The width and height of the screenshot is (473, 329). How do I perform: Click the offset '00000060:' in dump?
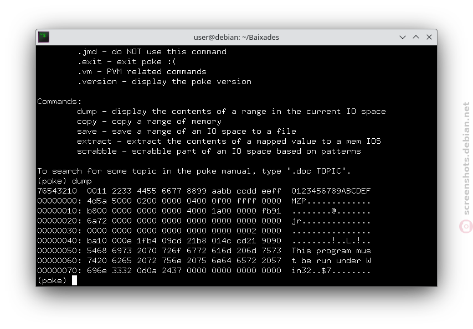59,260
